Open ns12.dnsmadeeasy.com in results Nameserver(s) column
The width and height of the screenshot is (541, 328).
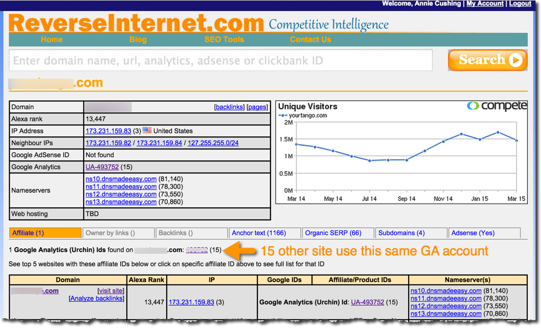[x=446, y=306]
